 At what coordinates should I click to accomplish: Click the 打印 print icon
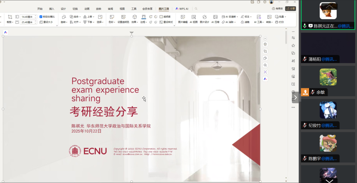280,22
